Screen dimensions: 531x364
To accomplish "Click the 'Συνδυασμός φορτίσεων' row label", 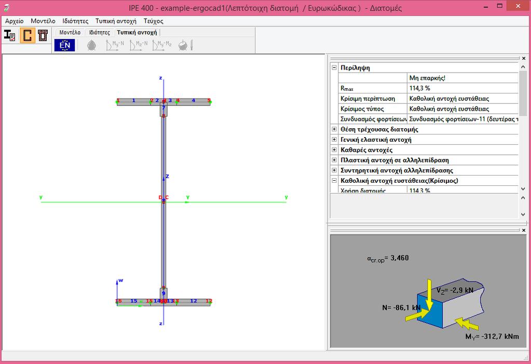I will click(373, 119).
